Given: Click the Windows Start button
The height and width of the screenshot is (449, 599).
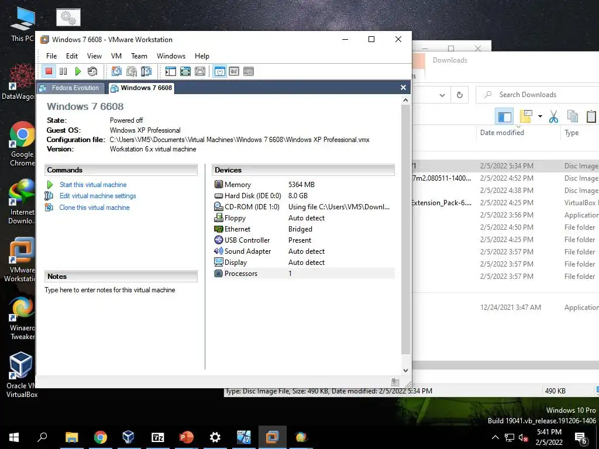Looking at the screenshot, I should tap(14, 437).
